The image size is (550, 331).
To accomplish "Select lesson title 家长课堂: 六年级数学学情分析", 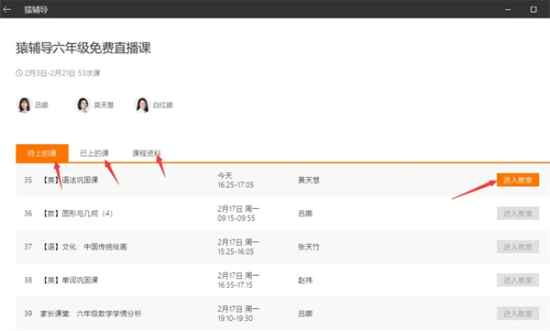I will point(91,314).
